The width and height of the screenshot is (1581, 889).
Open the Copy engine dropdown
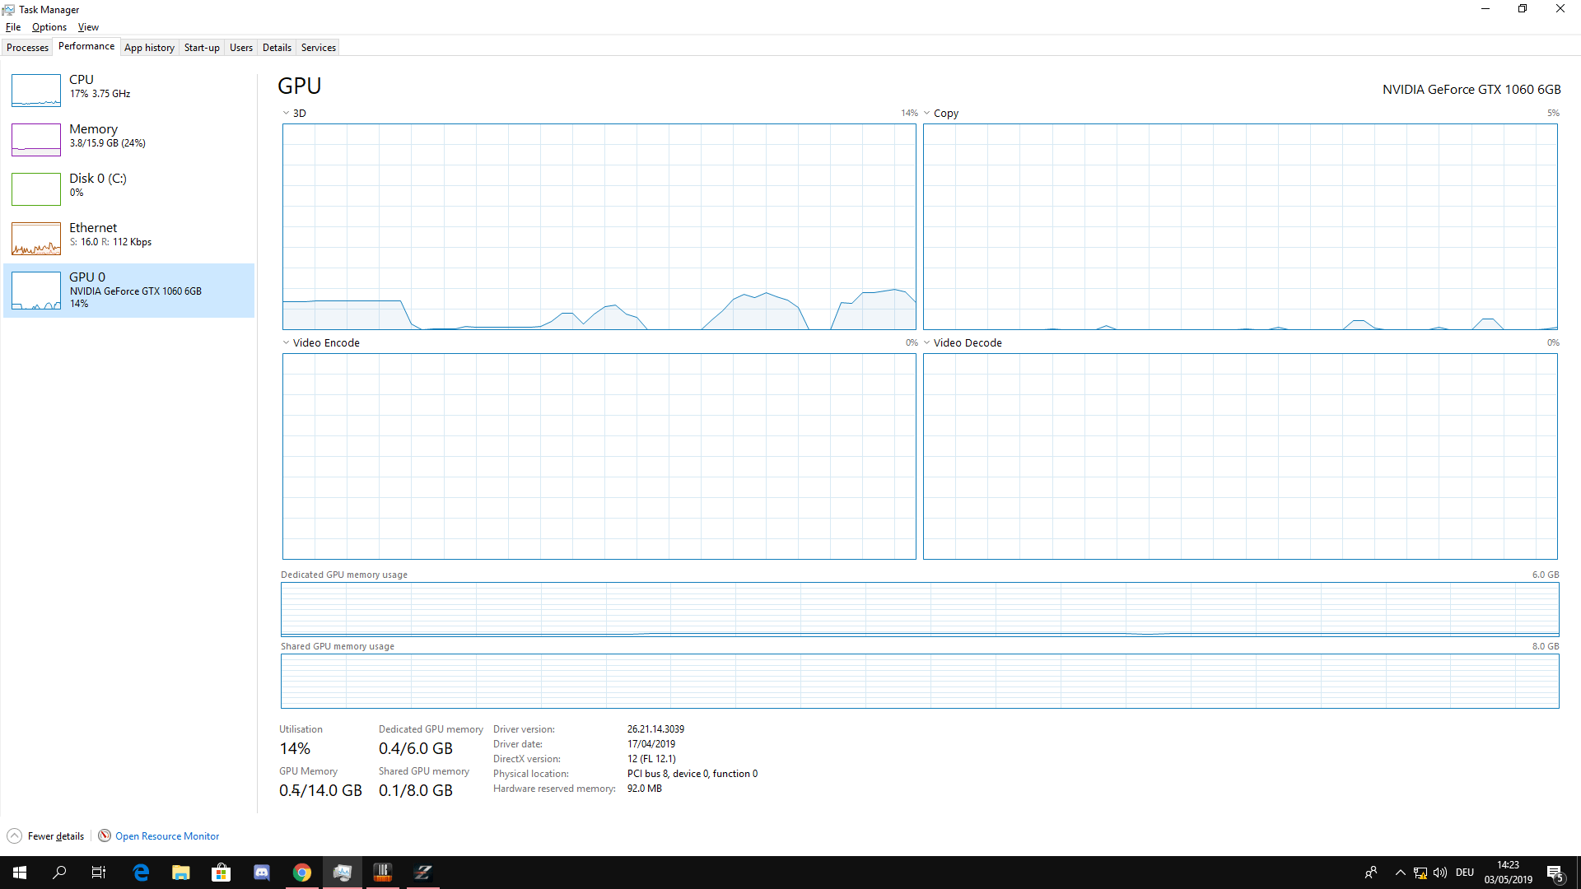tap(926, 114)
